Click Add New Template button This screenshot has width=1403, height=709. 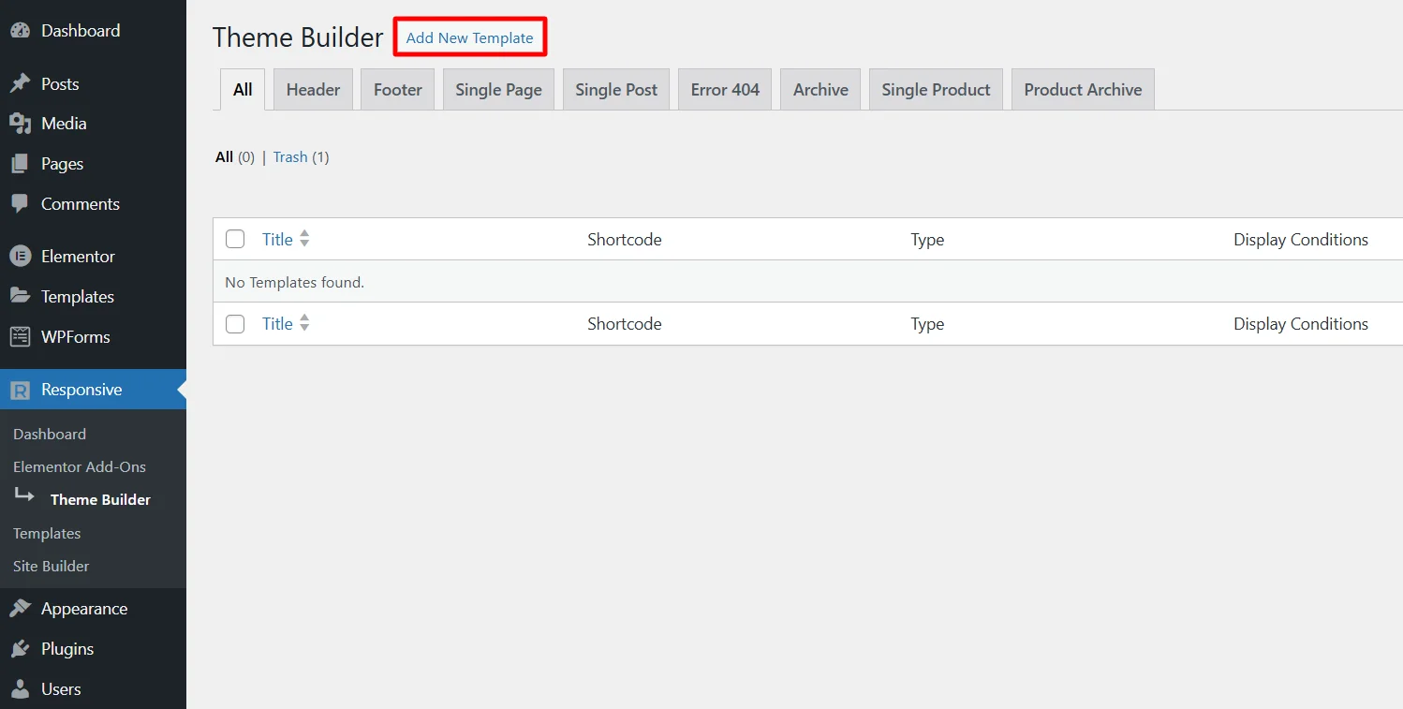(x=470, y=38)
